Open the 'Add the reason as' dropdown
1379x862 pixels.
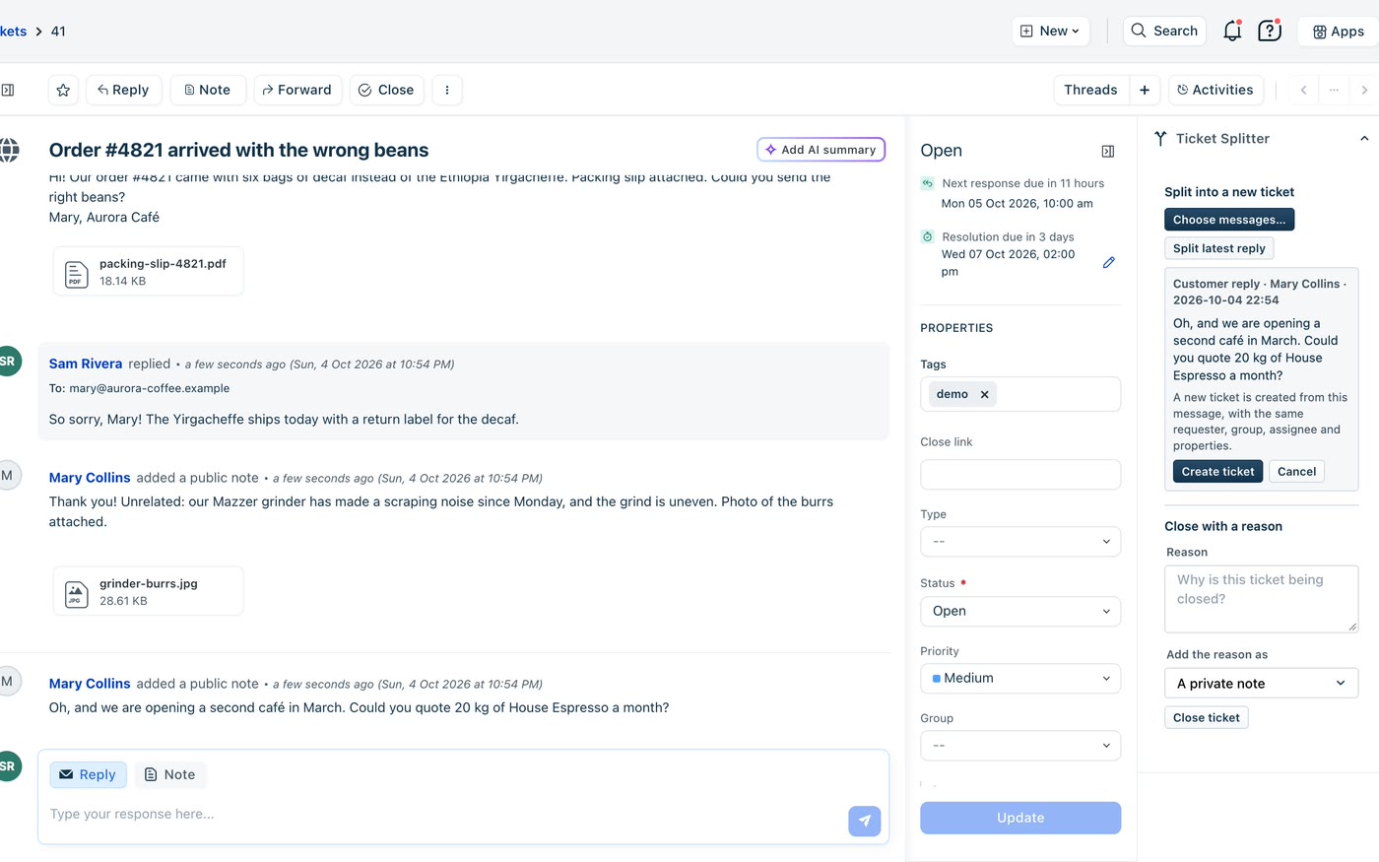pos(1261,683)
